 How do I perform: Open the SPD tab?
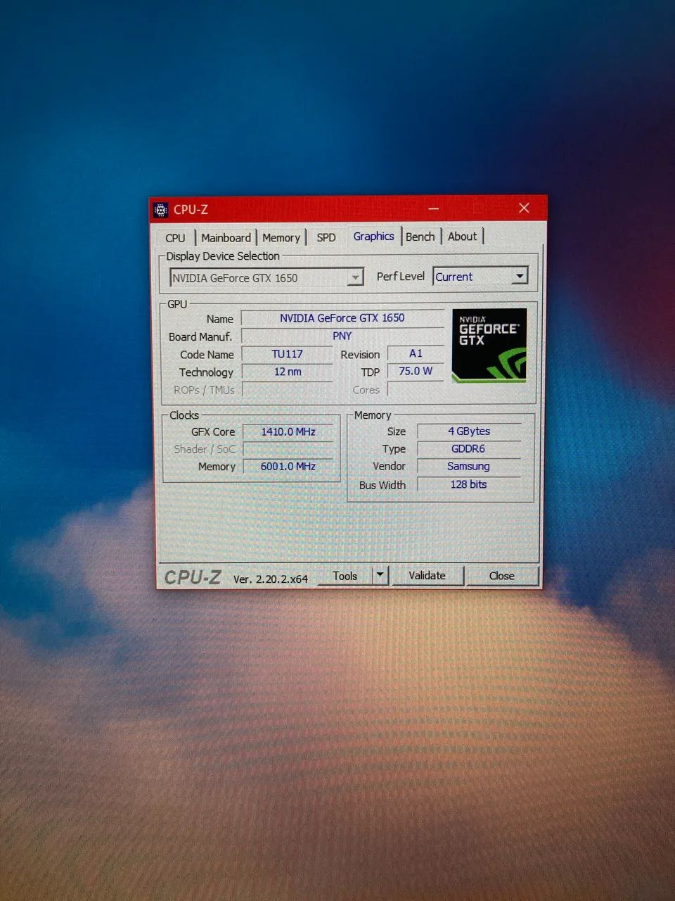[326, 237]
